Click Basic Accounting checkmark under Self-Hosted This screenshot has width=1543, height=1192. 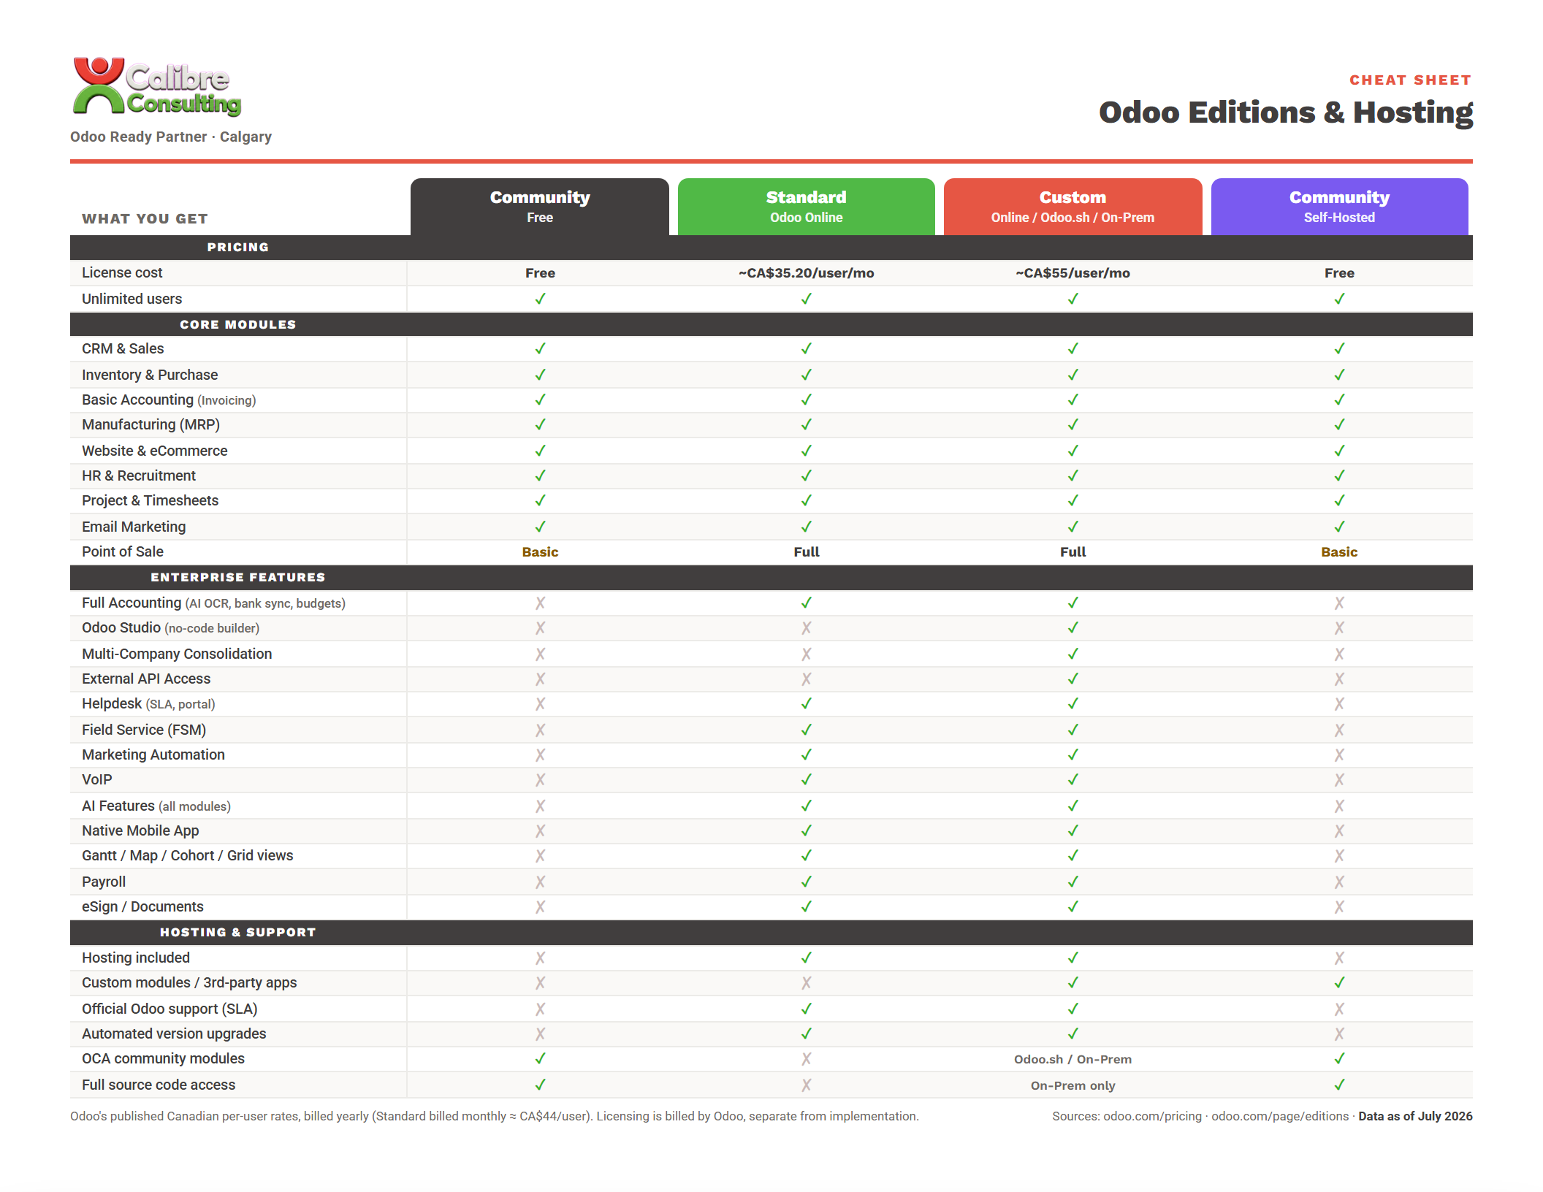click(1339, 400)
